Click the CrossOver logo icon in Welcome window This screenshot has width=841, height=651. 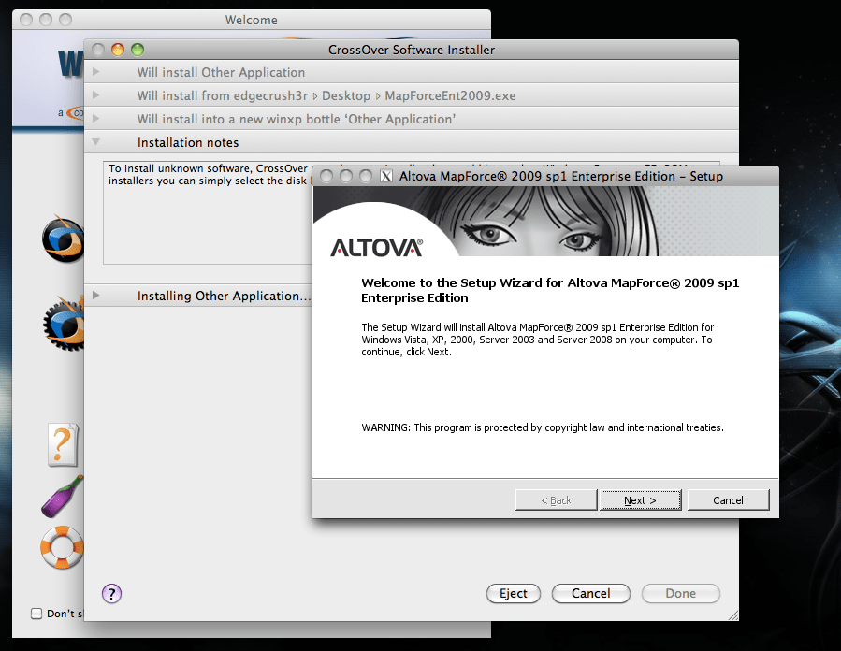point(64,239)
